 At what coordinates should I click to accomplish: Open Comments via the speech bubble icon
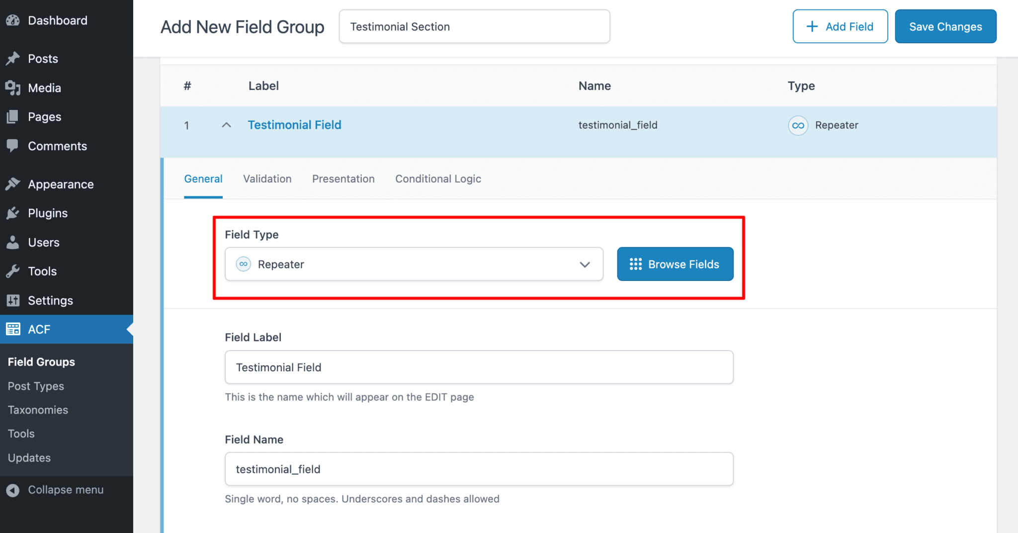(x=13, y=146)
